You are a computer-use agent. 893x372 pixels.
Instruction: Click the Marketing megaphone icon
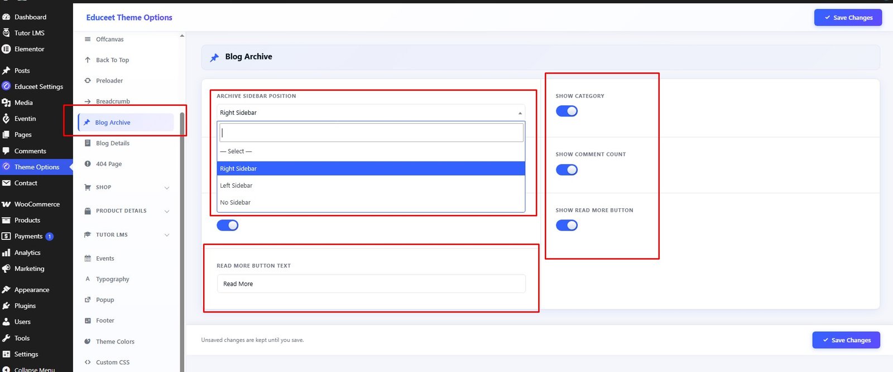coord(6,268)
